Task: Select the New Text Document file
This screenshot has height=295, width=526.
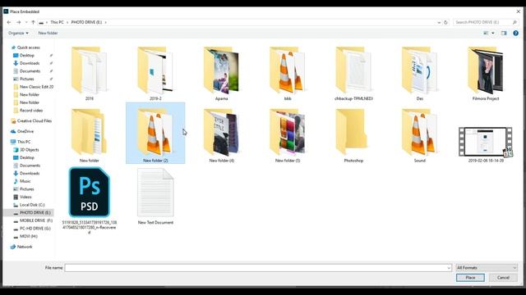Action: (x=155, y=196)
